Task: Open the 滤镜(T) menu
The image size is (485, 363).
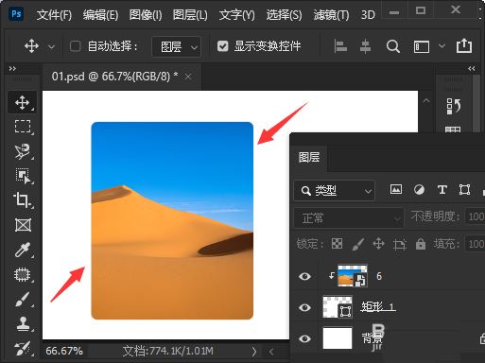Action: [x=331, y=15]
